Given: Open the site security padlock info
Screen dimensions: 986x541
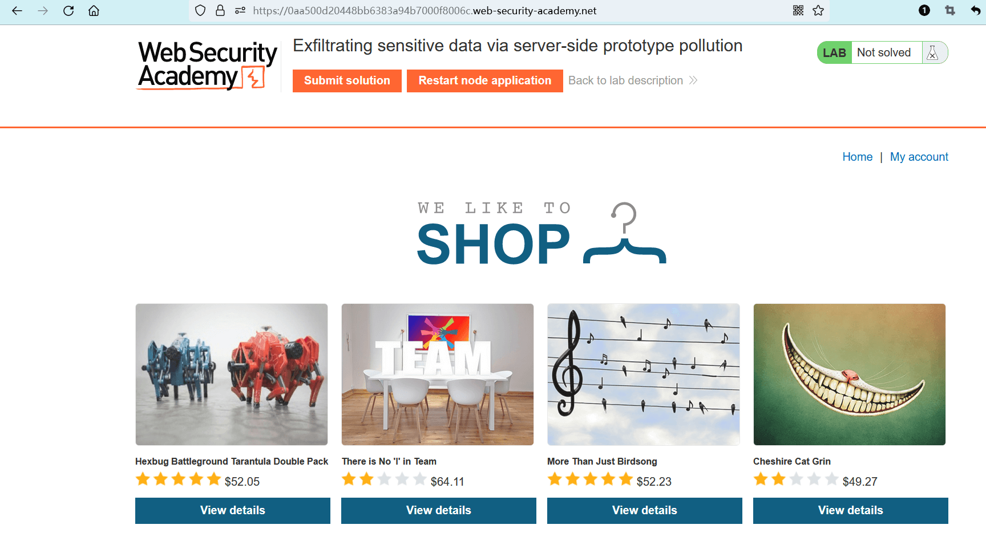Looking at the screenshot, I should pos(220,11).
